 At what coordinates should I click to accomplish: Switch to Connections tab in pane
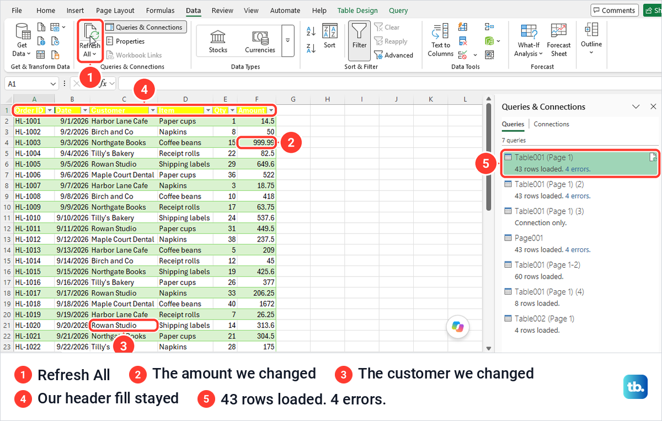pyautogui.click(x=551, y=124)
